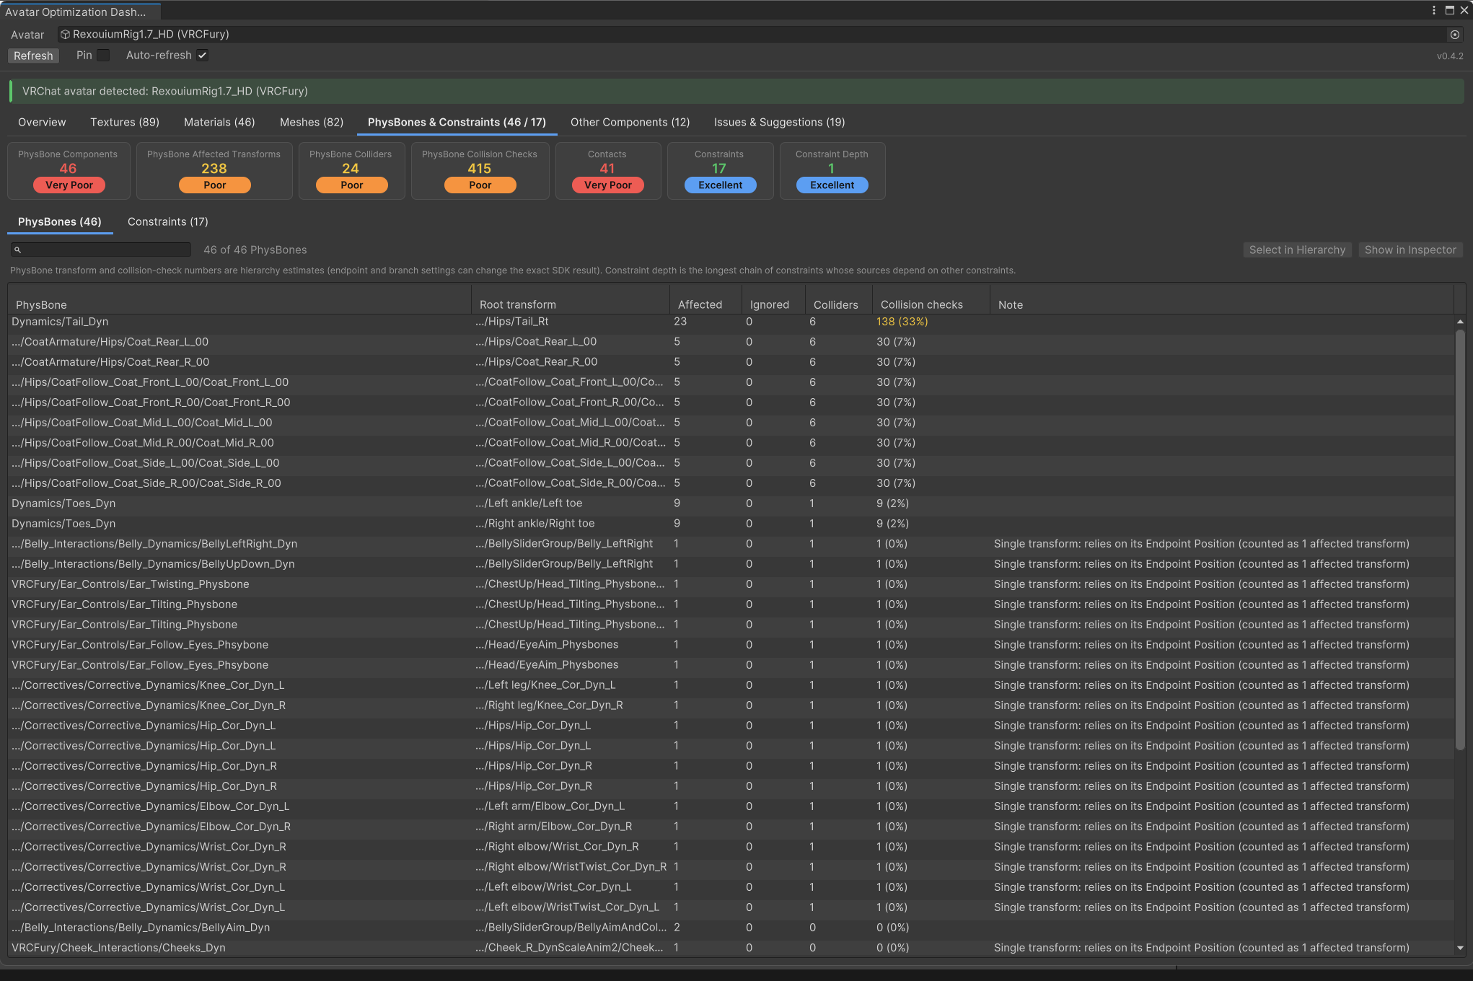Select the Dynamics/Tail_Dyn row
The image size is (1473, 981).
(x=731, y=322)
